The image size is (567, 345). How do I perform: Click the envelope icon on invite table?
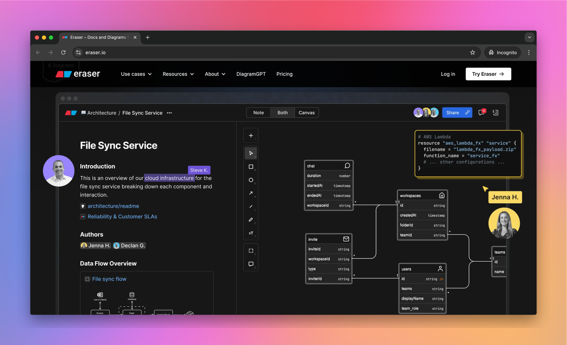click(346, 239)
